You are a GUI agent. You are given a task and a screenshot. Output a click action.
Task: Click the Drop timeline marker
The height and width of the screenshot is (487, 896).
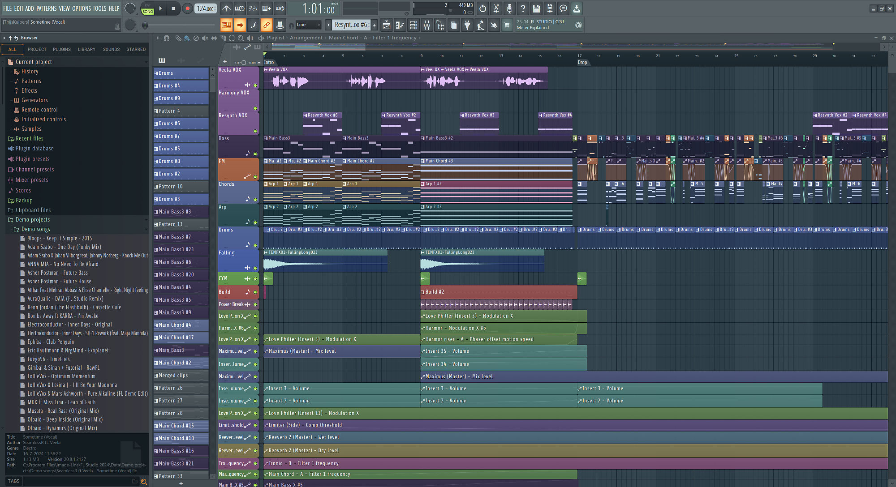point(582,62)
